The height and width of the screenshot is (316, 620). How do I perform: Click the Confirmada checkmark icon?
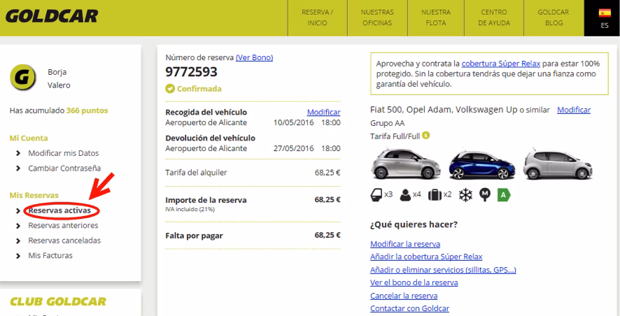pos(170,89)
